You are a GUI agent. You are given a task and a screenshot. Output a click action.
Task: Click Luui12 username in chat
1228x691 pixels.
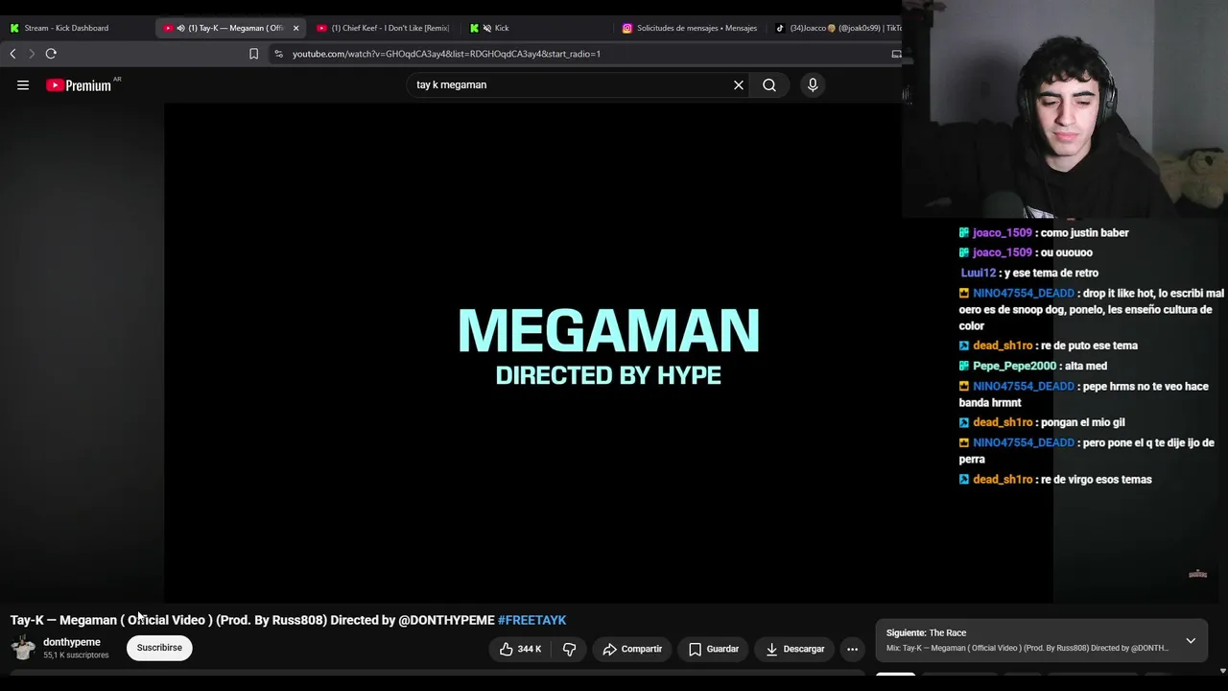(979, 274)
